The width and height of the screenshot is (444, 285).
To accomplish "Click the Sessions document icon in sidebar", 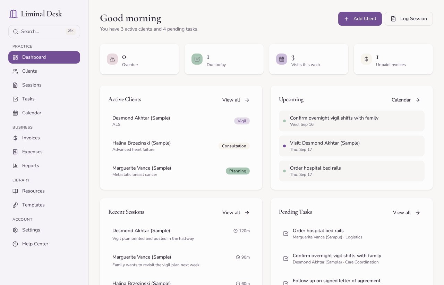I will [15, 85].
